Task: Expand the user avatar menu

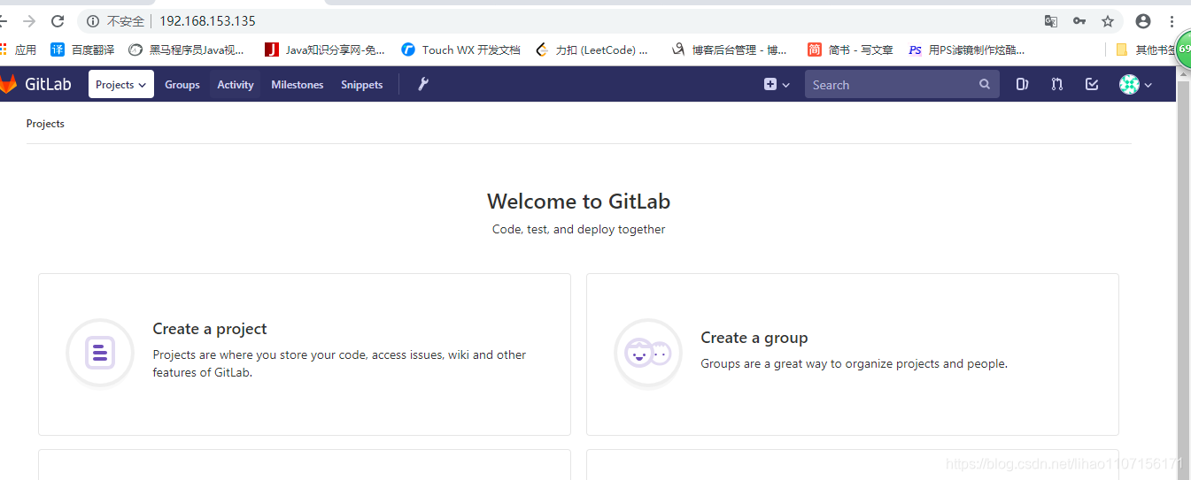Action: [1135, 84]
